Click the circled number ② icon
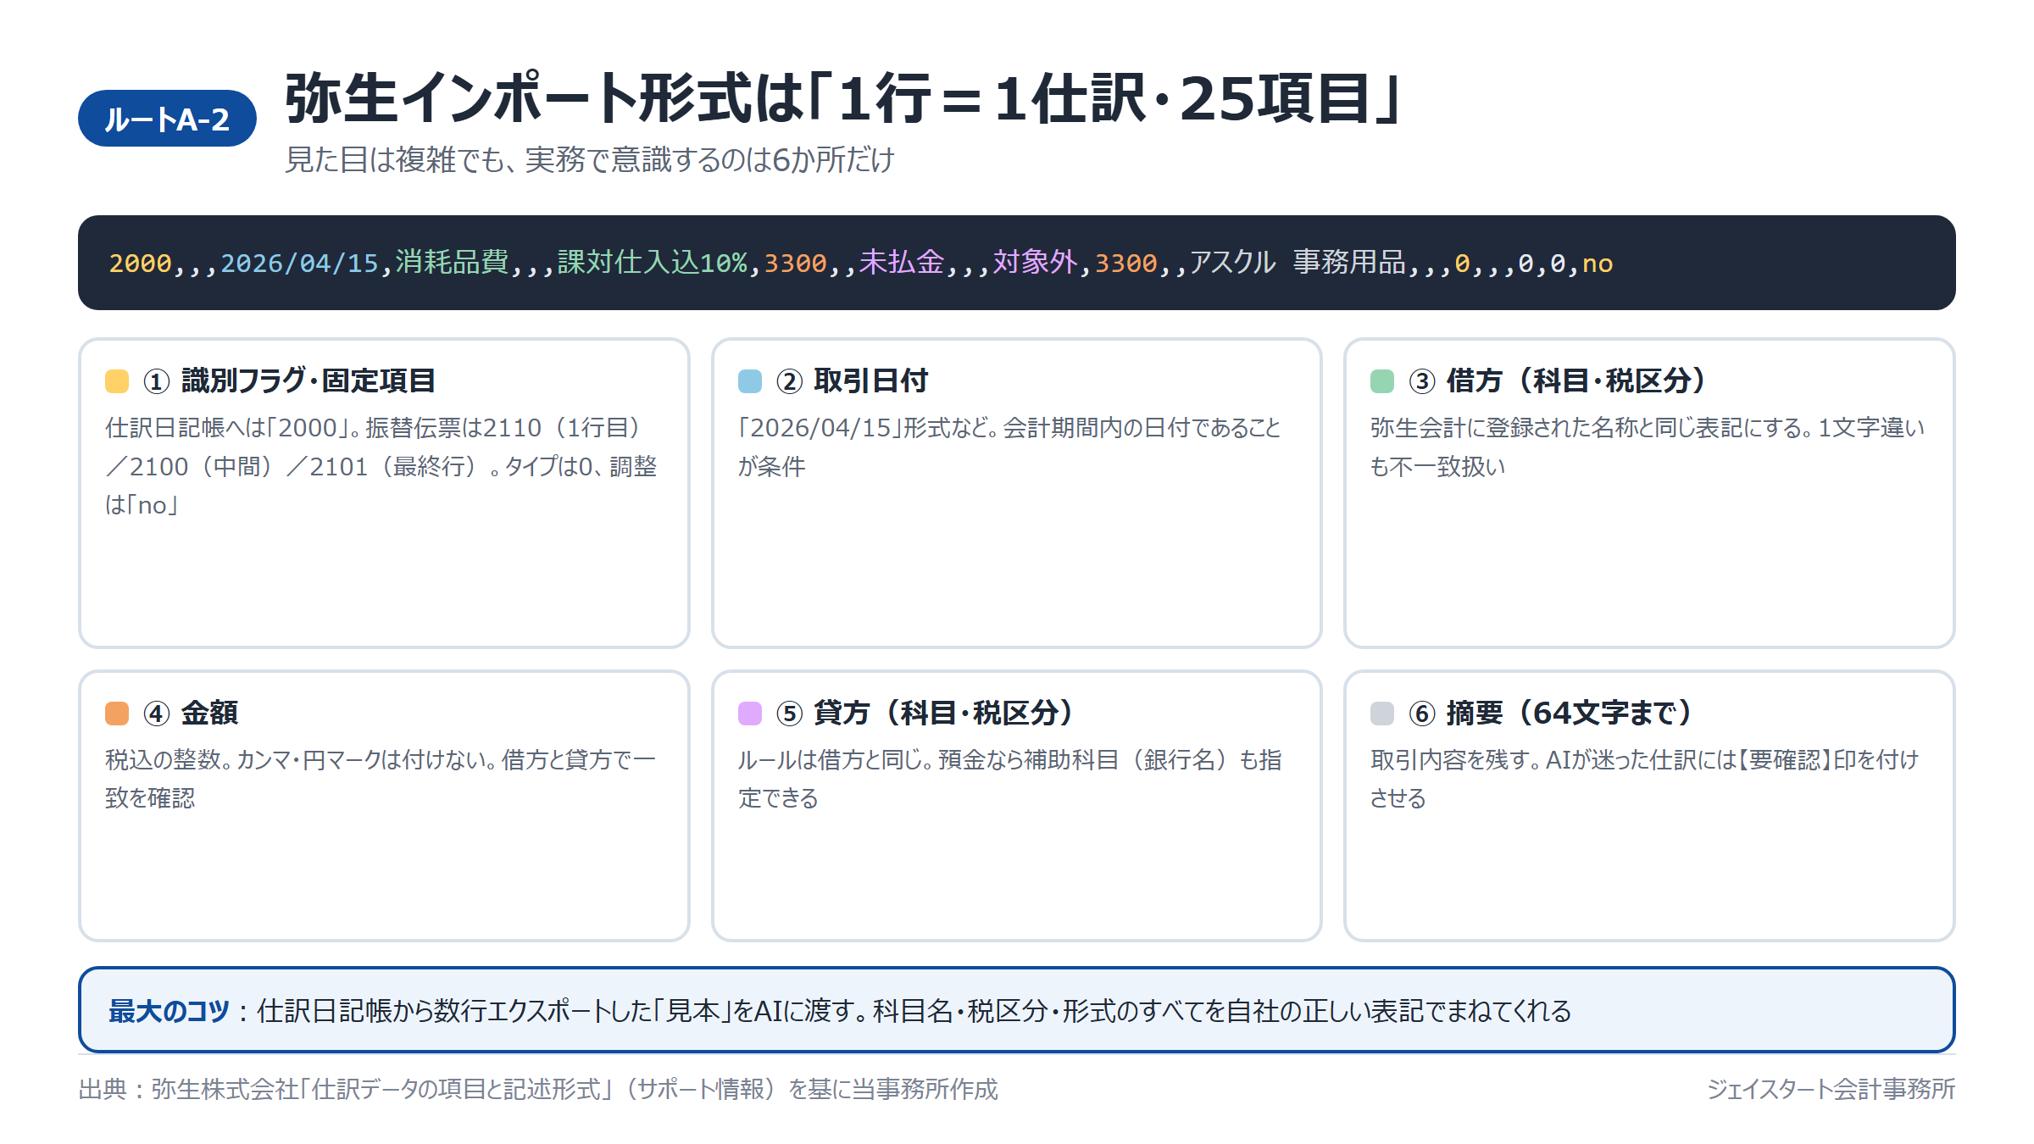Screen dimensions: 2034x1144 tap(789, 381)
